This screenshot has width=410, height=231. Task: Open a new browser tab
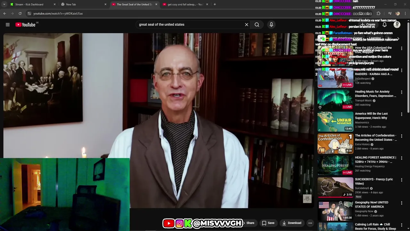pyautogui.click(x=215, y=4)
